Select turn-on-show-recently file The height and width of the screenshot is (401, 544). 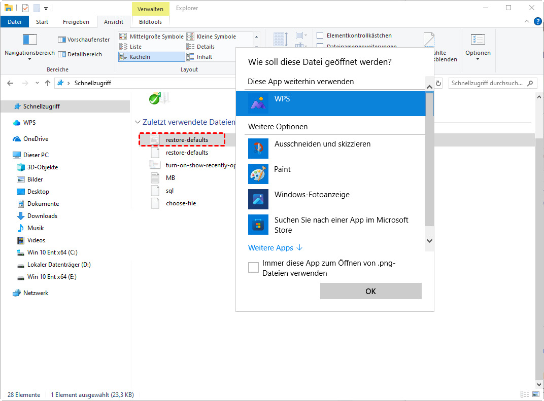point(193,165)
